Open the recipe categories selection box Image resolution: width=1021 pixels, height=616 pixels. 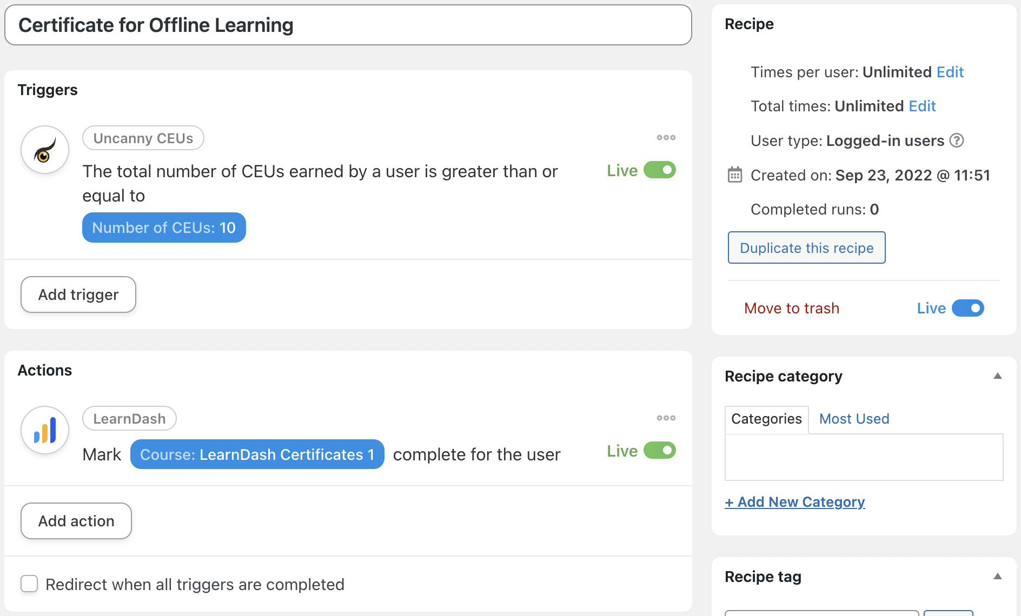point(863,457)
